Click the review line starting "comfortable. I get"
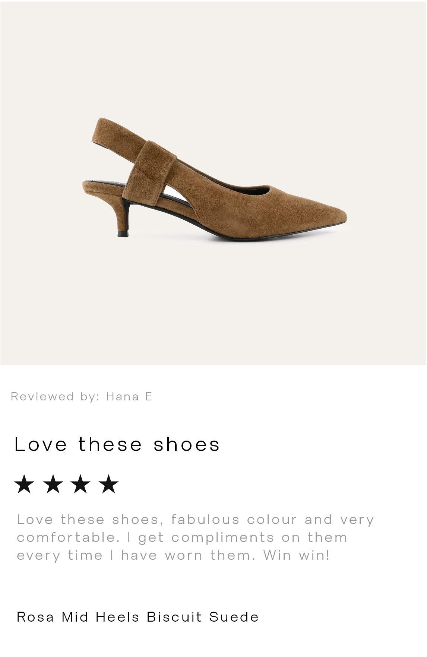 (x=182, y=537)
